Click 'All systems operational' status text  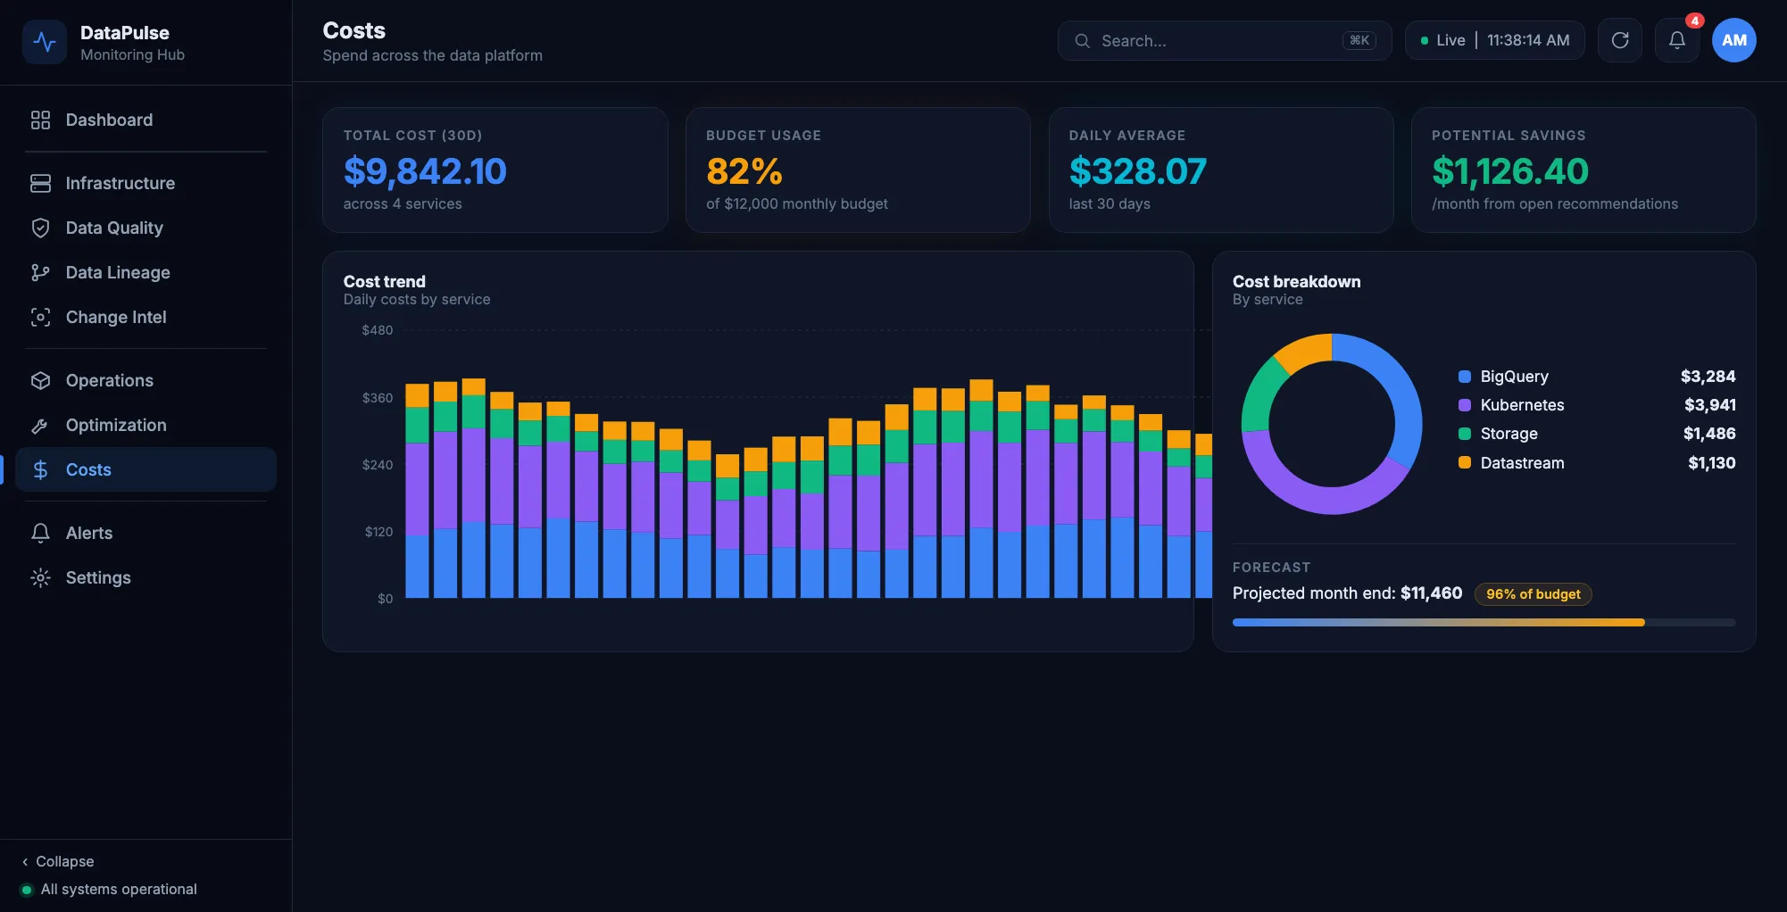click(x=119, y=890)
